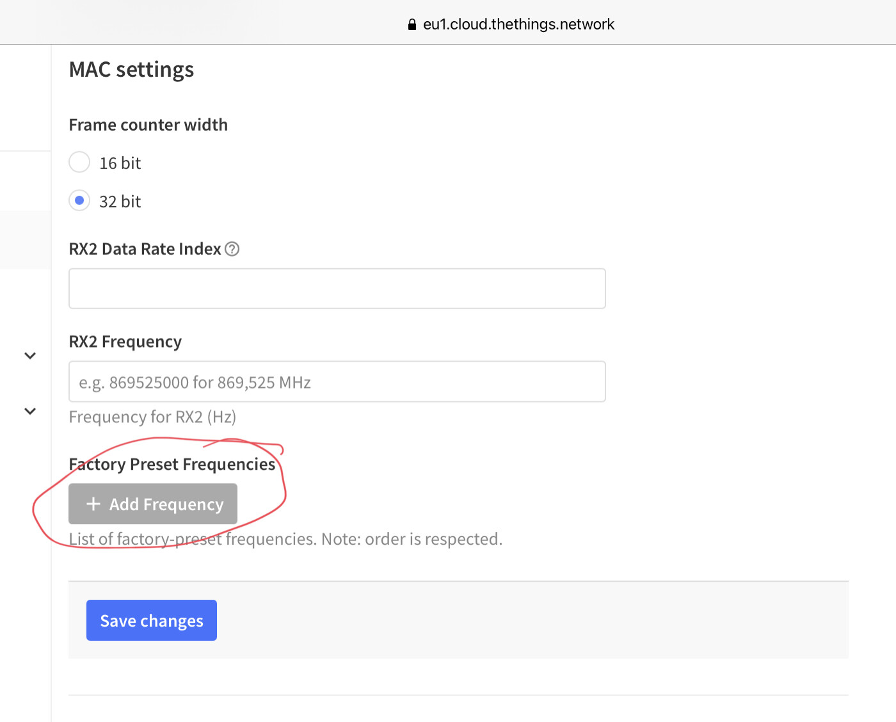Click the "16 bit" option label text
The height and width of the screenshot is (722, 896).
click(x=120, y=163)
